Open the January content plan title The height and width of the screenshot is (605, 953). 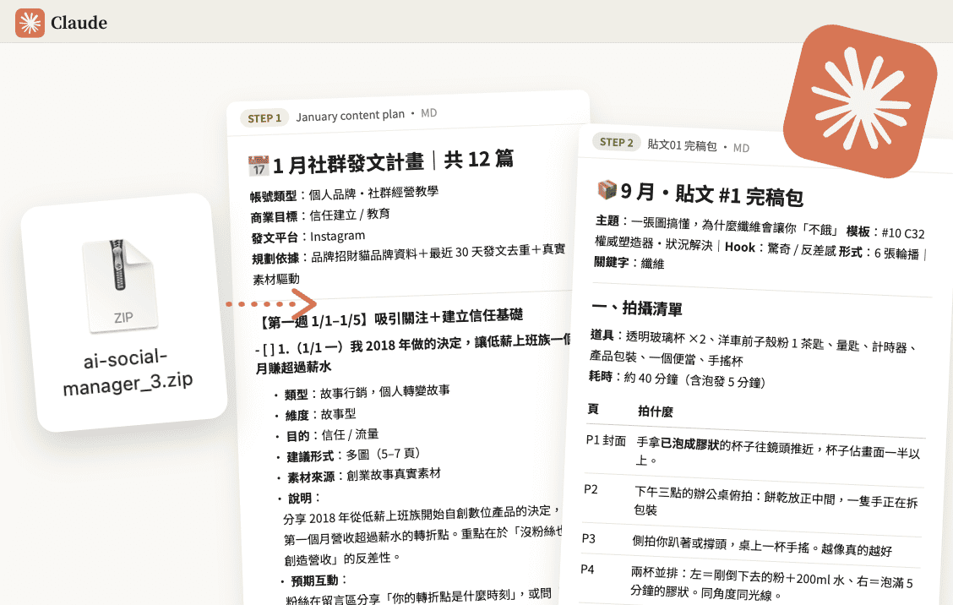click(350, 116)
